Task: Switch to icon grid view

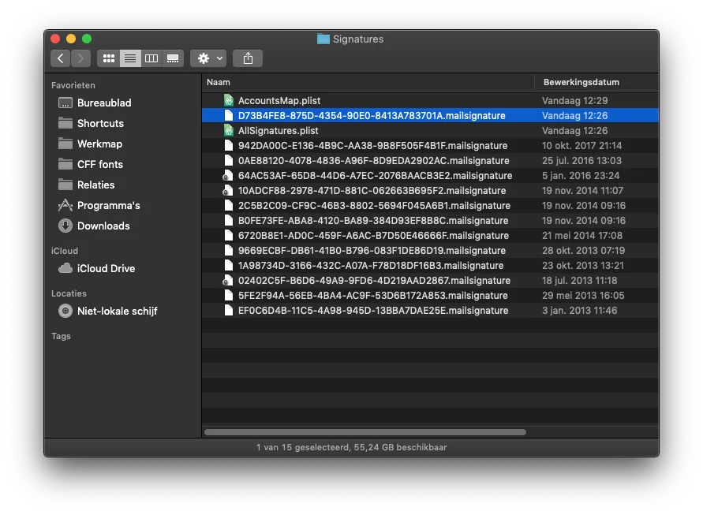Action: coord(109,58)
